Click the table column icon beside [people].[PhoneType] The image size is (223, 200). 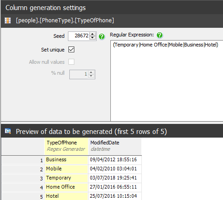point(8,21)
